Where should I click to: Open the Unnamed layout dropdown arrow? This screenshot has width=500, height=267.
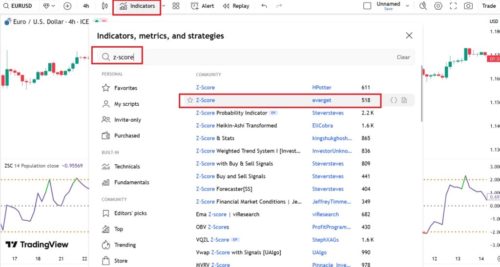[408, 6]
